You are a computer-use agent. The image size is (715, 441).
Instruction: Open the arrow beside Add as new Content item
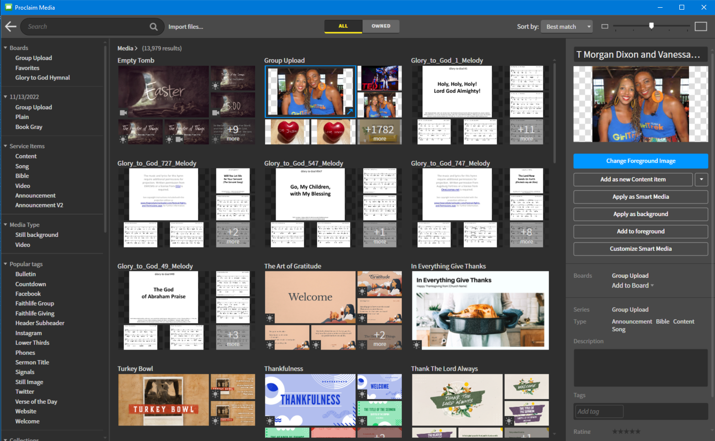click(701, 180)
